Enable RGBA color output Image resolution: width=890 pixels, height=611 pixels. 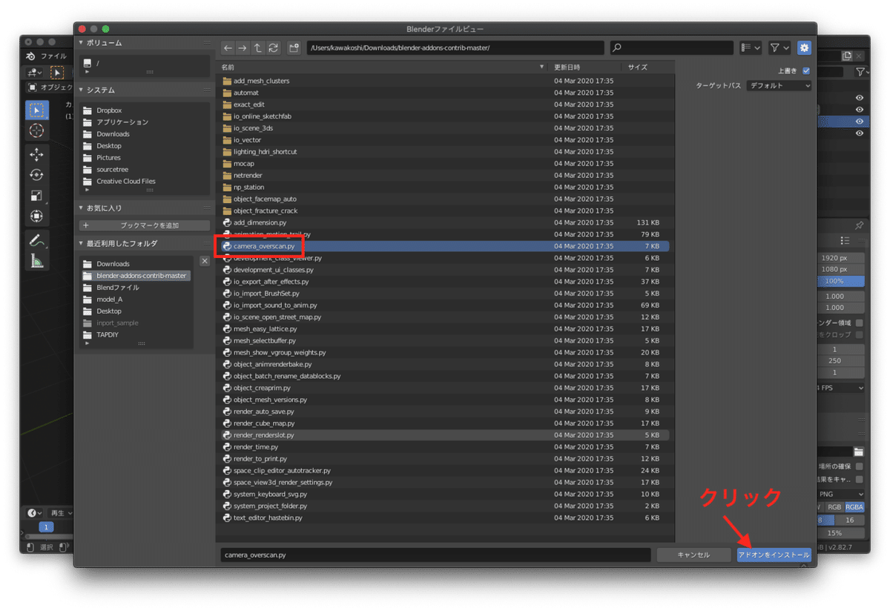pyautogui.click(x=854, y=507)
